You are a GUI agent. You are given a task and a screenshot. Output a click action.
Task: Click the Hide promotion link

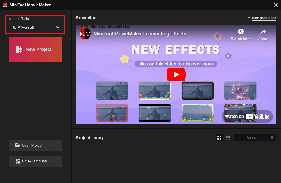264,18
